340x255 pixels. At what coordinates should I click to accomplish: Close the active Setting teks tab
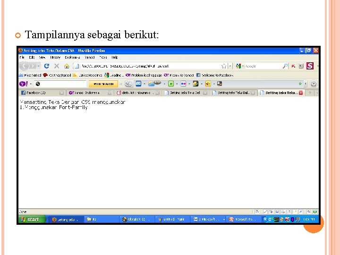(x=301, y=93)
